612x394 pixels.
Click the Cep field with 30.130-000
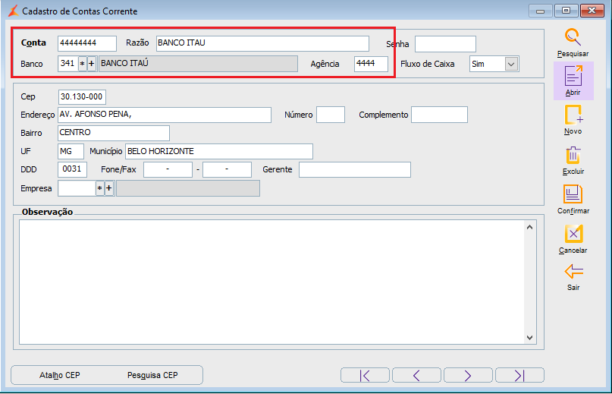[82, 97]
